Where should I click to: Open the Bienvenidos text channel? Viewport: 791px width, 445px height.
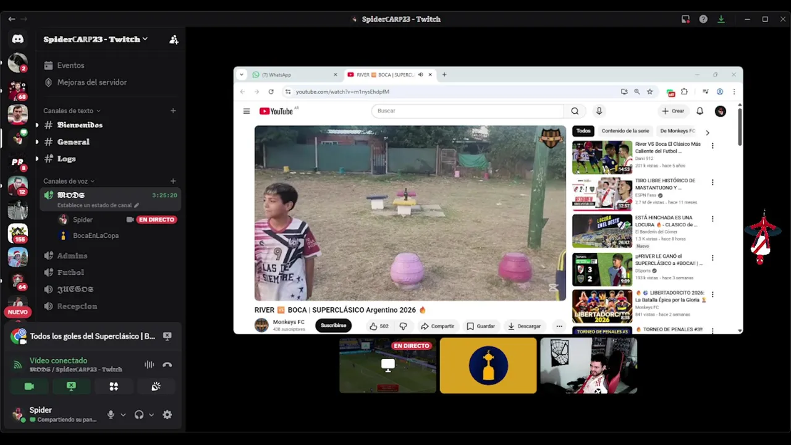click(x=80, y=125)
